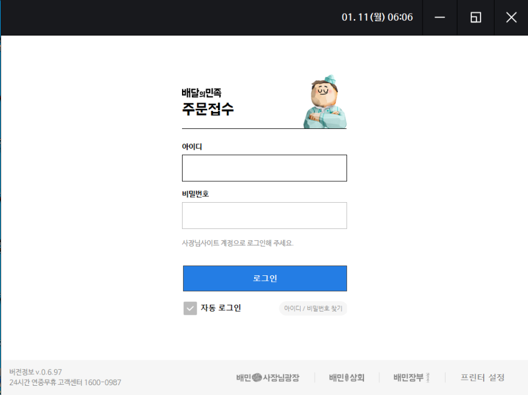Focus the 비밀번호 password field
Image resolution: width=528 pixels, height=395 pixels.
coord(265,215)
